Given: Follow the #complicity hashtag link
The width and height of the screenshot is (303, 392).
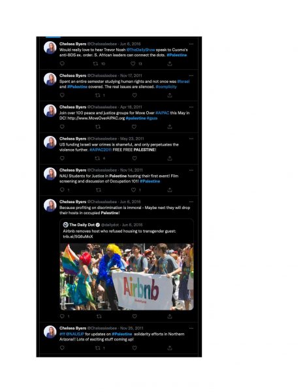Looking at the screenshot, I should click(166, 87).
